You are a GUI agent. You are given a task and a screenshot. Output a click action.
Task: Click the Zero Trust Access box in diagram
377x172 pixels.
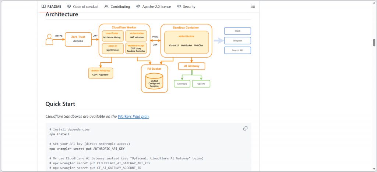[x=78, y=39]
